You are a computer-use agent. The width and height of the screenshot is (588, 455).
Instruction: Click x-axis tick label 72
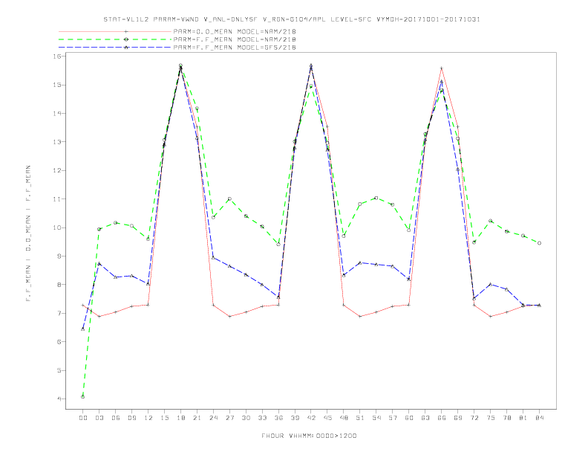coord(474,418)
